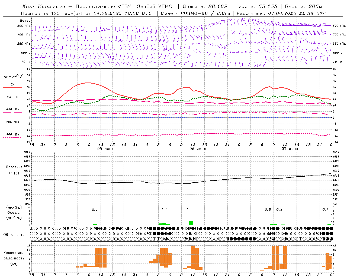
Task: Click the '(мм/3ч.)' precipitation unit label
Action: click(14, 207)
